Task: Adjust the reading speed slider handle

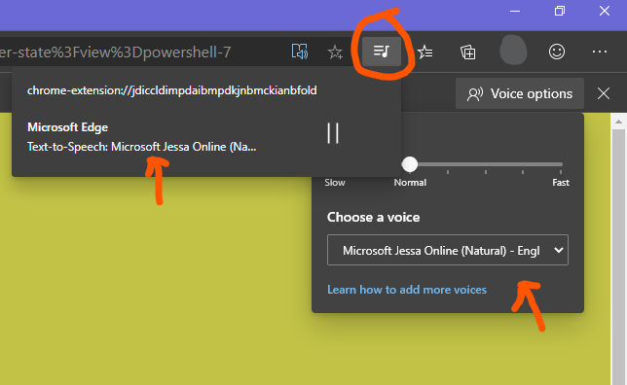Action: pos(410,164)
